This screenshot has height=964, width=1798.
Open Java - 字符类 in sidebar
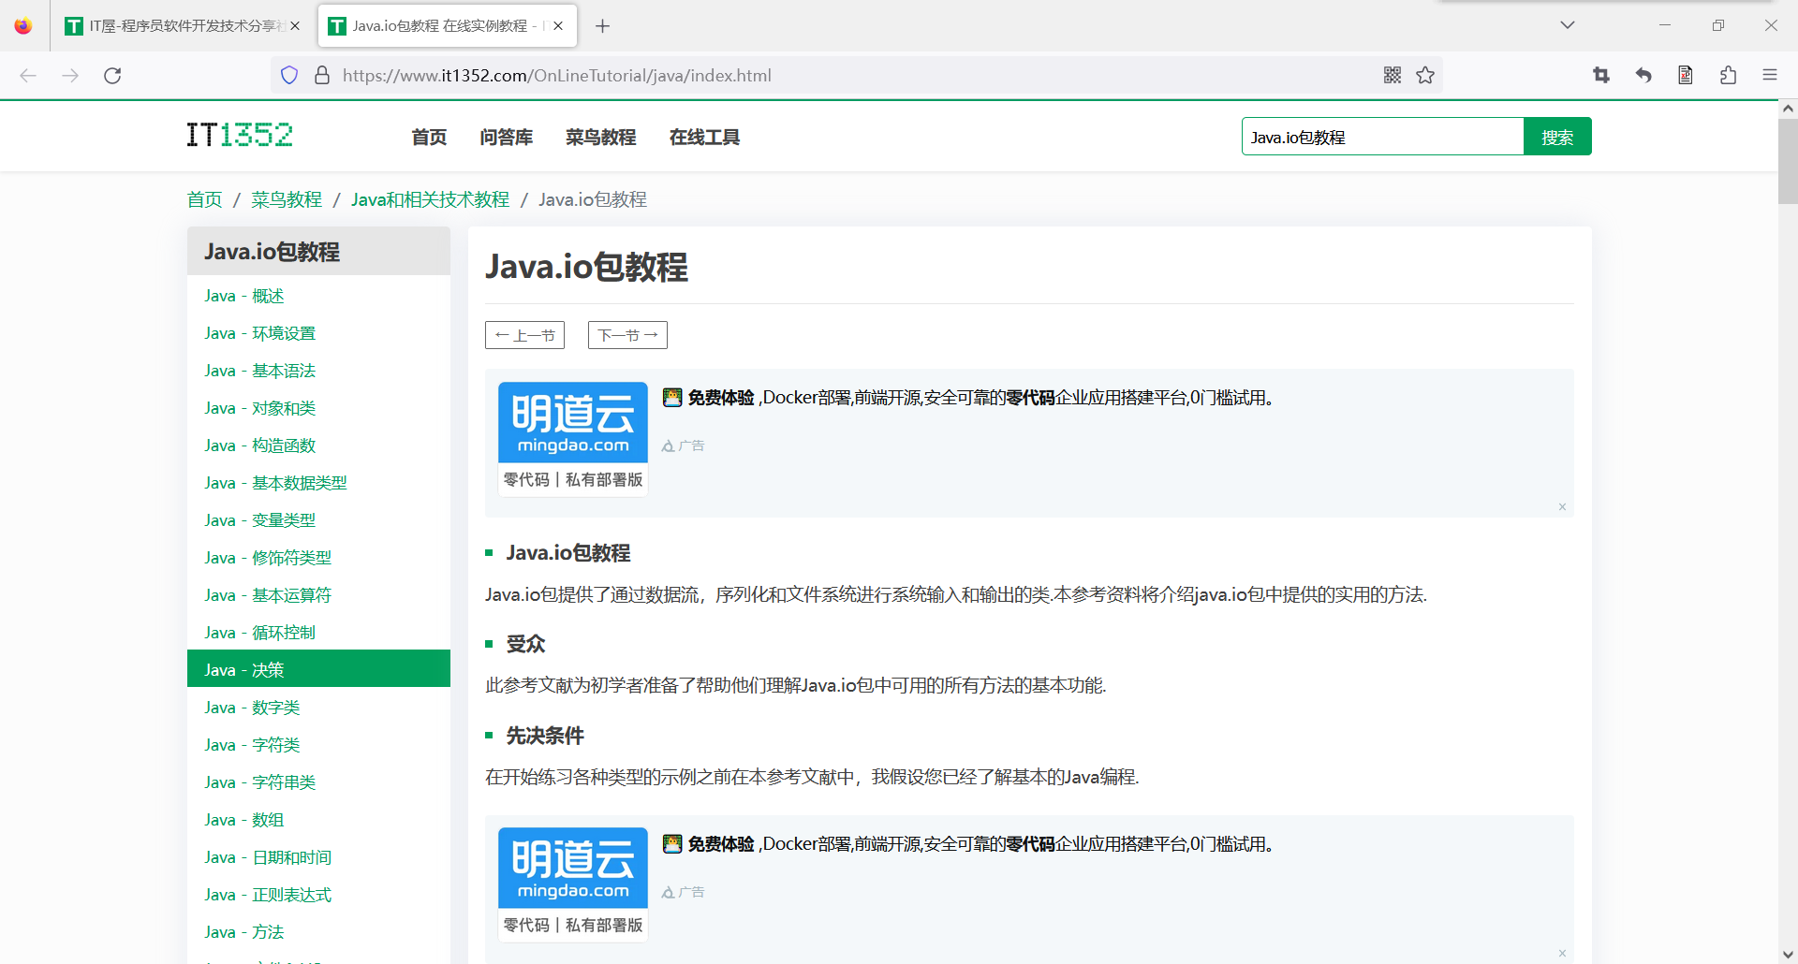coord(318,745)
